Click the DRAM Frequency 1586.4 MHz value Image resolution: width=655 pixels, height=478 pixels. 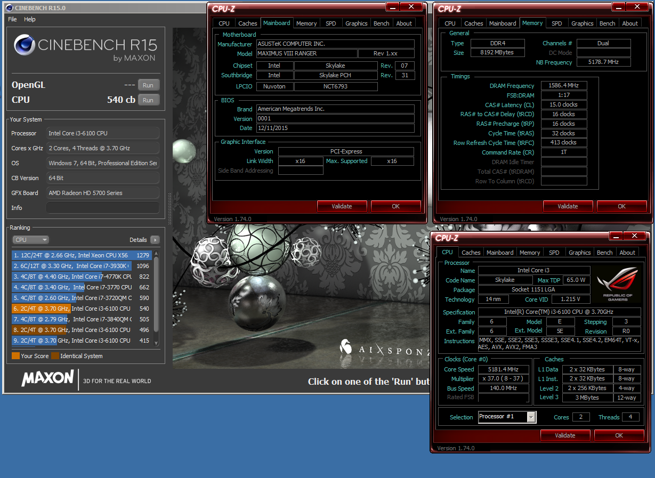[x=564, y=85]
